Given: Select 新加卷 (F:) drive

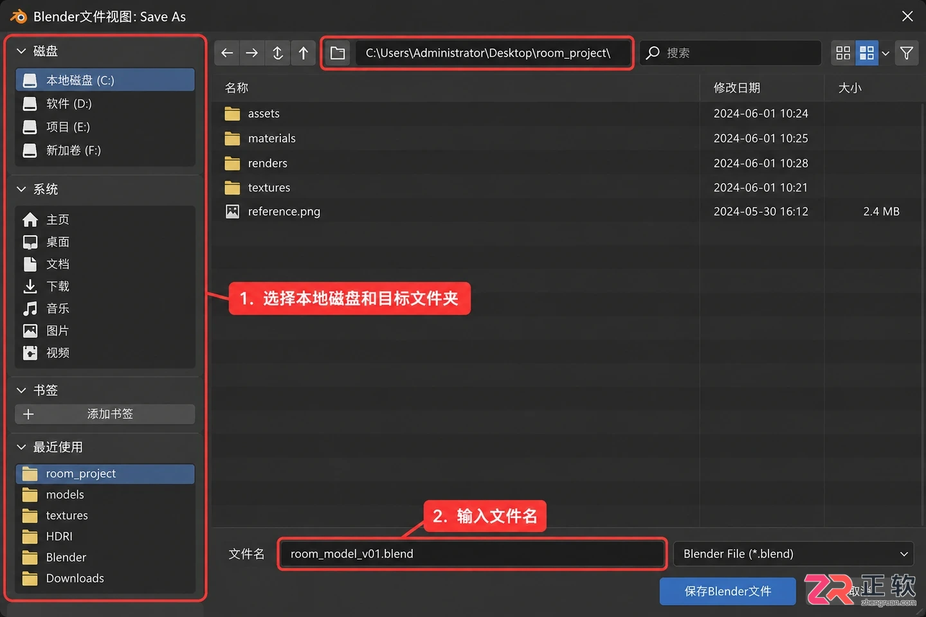Looking at the screenshot, I should 105,150.
